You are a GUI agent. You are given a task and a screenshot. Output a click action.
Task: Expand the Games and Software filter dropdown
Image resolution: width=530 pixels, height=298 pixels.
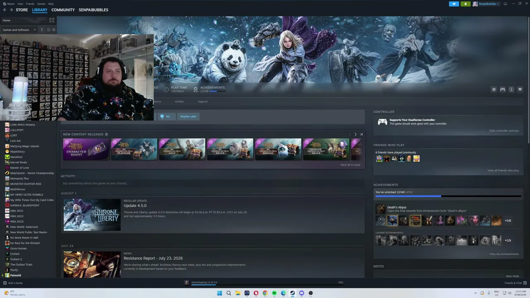[19, 30]
